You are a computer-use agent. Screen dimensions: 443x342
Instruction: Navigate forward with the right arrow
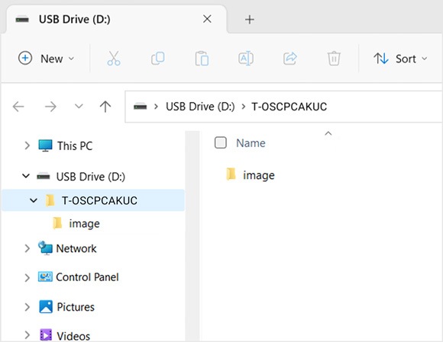tap(51, 107)
